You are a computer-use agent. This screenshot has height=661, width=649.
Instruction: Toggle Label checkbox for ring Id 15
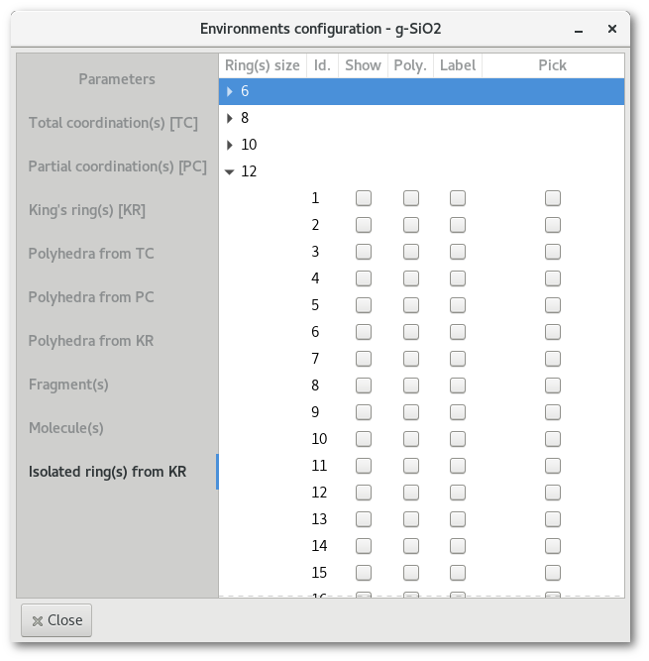(458, 573)
